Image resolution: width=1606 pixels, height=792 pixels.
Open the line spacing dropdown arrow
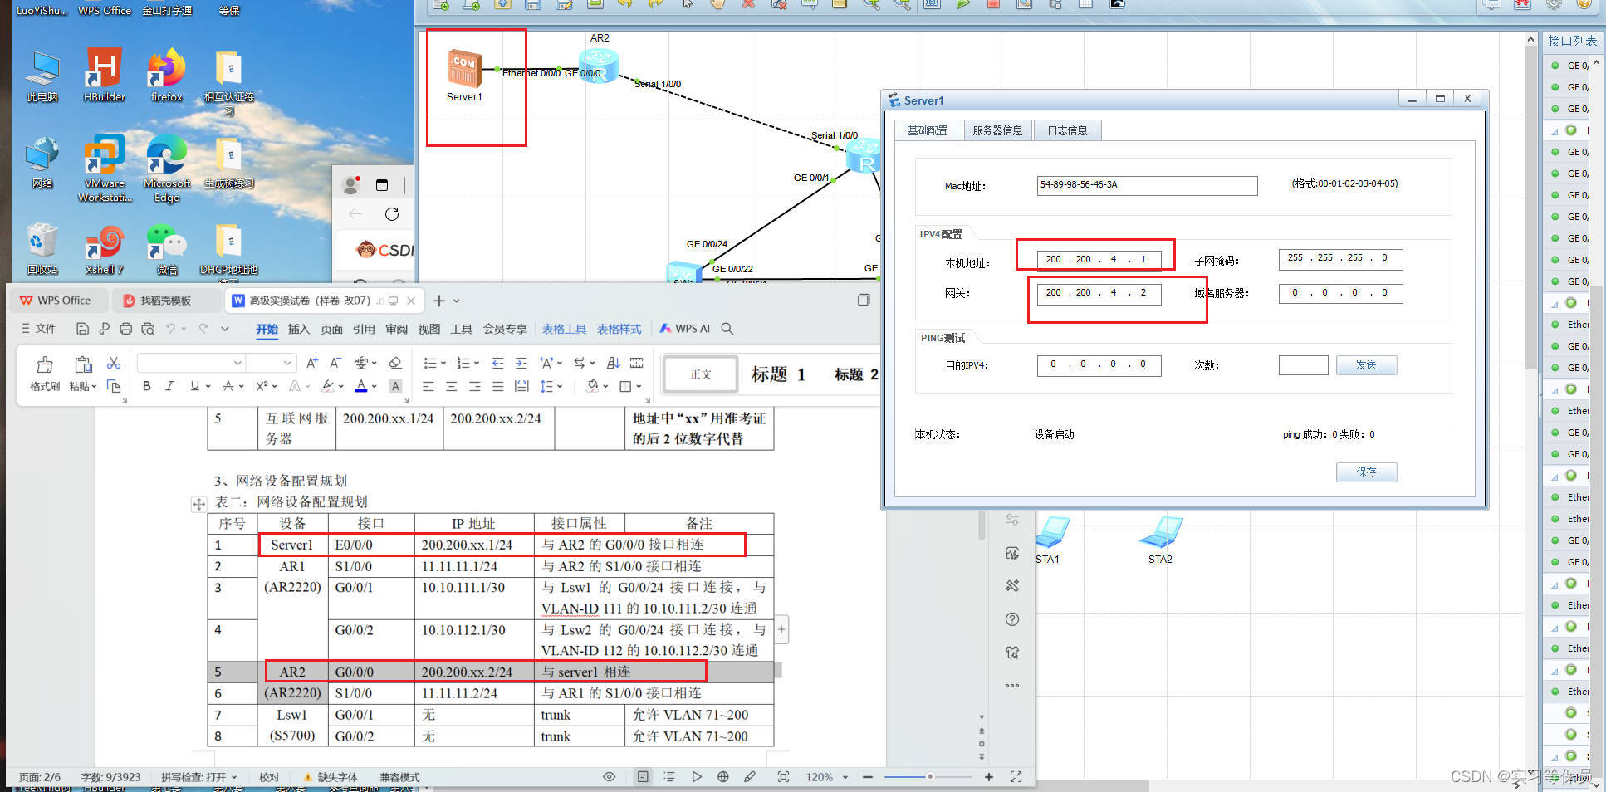pyautogui.click(x=560, y=386)
